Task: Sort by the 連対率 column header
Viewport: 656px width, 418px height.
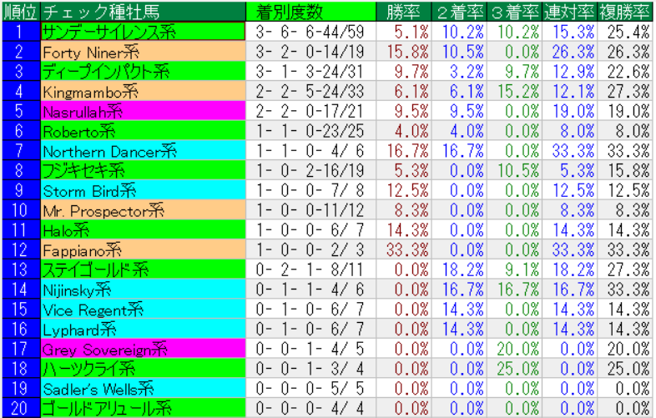Action: [x=569, y=12]
